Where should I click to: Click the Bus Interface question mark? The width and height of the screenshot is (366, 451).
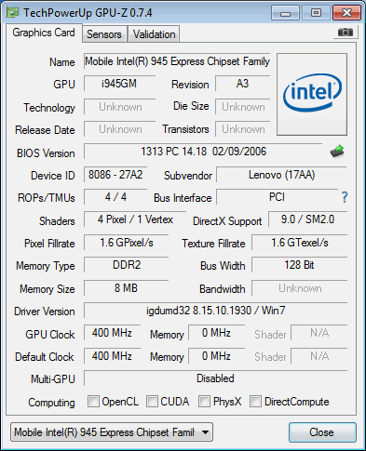[x=345, y=197]
